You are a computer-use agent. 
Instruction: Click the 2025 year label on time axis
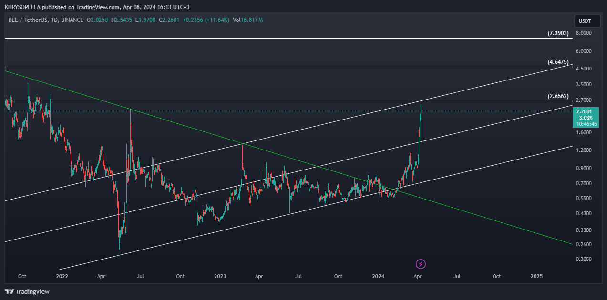[x=536, y=276]
